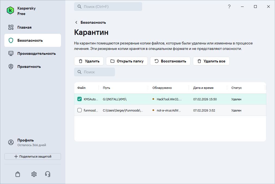Open the store shopping bag icon
This screenshot has width=275, height=184.
[18, 174]
